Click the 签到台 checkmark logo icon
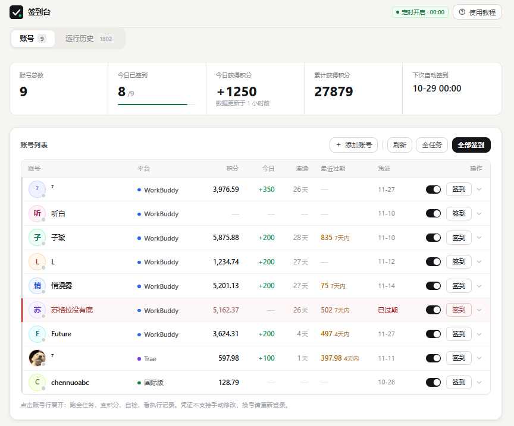The width and height of the screenshot is (514, 426). 17,12
